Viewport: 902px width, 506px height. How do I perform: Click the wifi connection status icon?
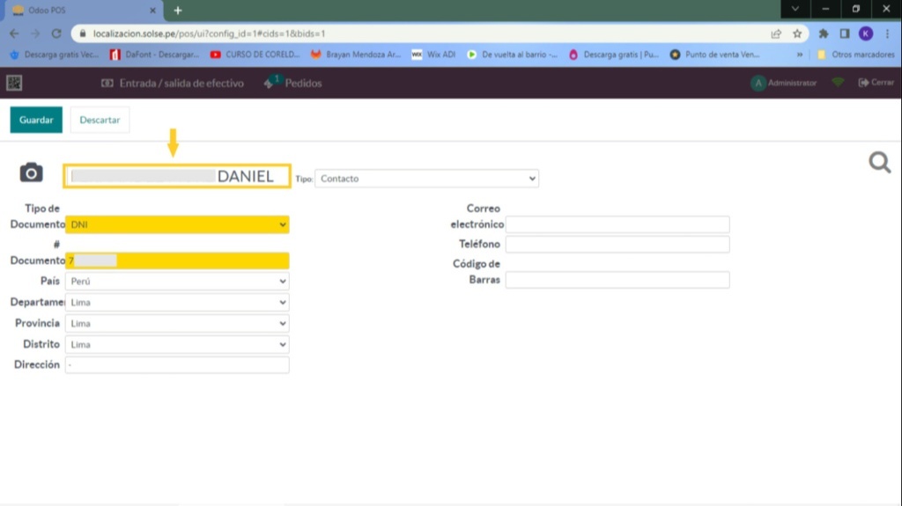click(x=838, y=83)
